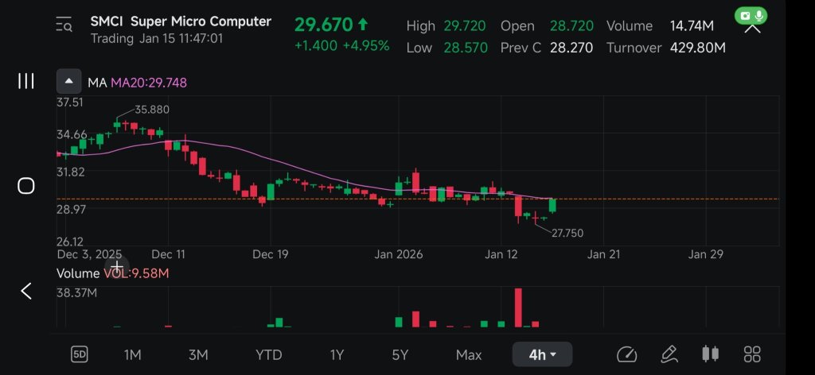This screenshot has width=815, height=375.
Task: Tap the Dec 19 date axis label
Action: 271,255
